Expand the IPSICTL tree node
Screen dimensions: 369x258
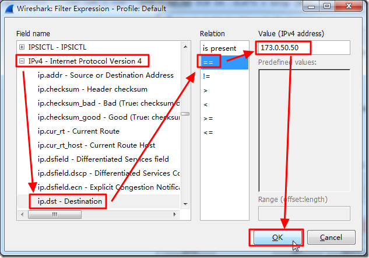[22, 47]
